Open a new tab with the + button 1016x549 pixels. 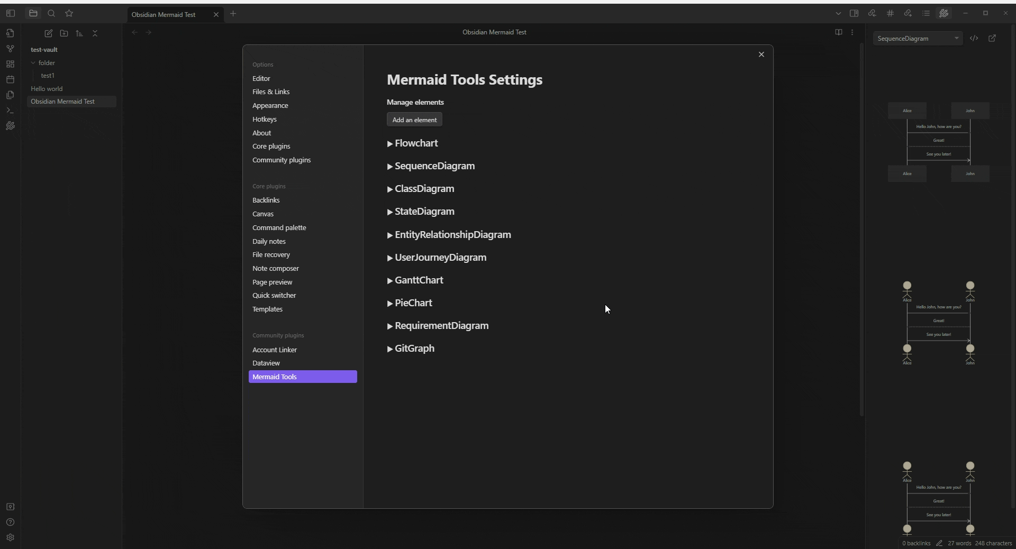[234, 14]
